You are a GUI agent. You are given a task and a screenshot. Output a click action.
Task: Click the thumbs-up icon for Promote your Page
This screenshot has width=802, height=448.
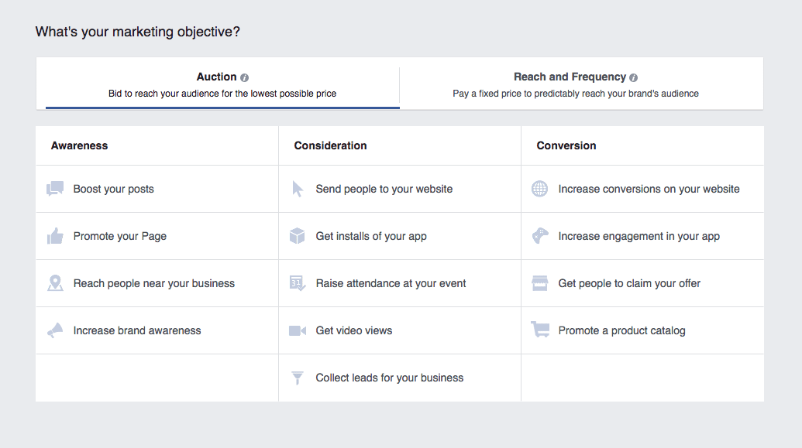(x=55, y=236)
